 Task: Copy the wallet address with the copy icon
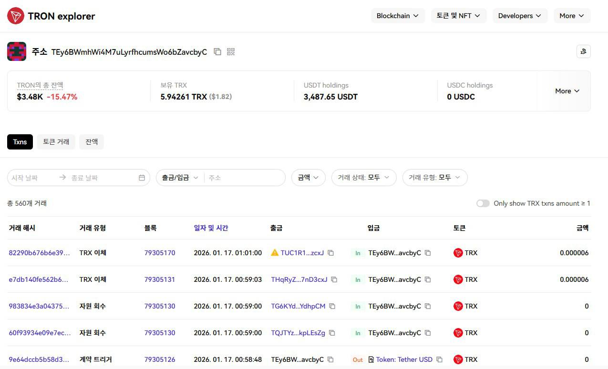[x=217, y=52]
